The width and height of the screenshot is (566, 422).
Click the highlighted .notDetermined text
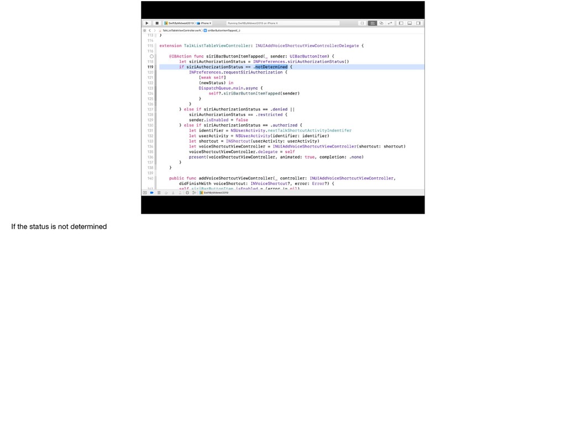coord(270,67)
